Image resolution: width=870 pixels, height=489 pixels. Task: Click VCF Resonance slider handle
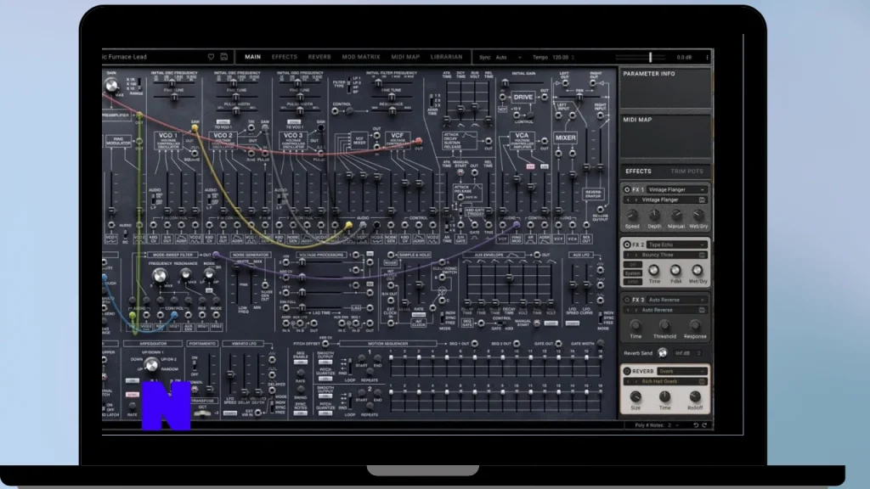click(x=392, y=111)
